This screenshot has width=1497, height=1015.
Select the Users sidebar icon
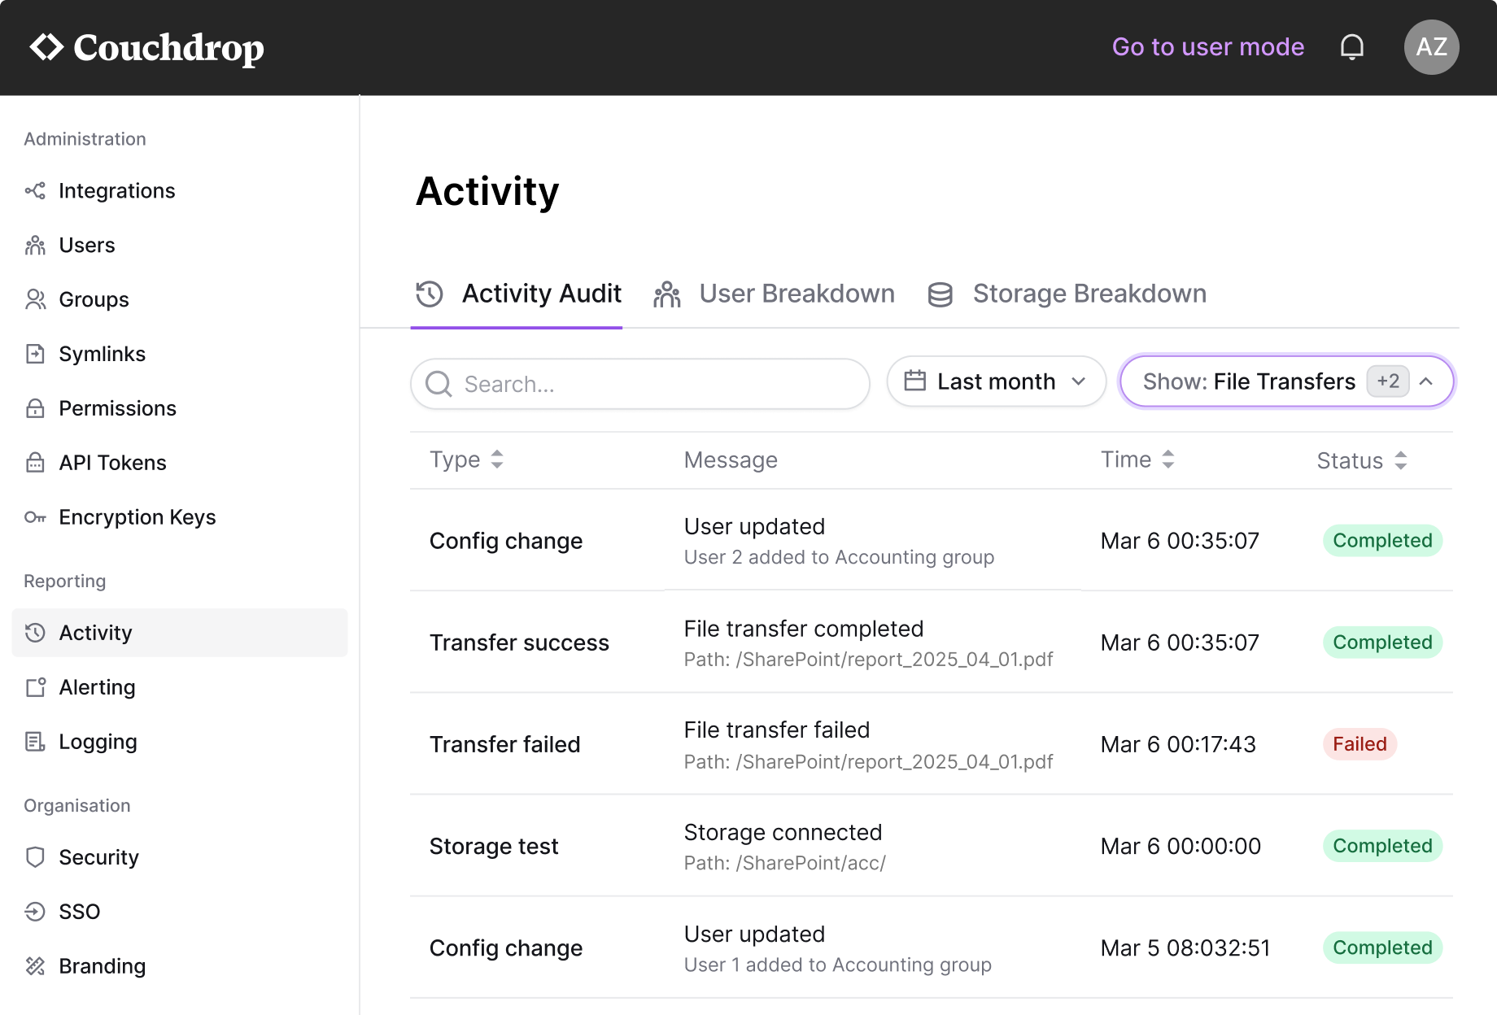pyautogui.click(x=35, y=245)
